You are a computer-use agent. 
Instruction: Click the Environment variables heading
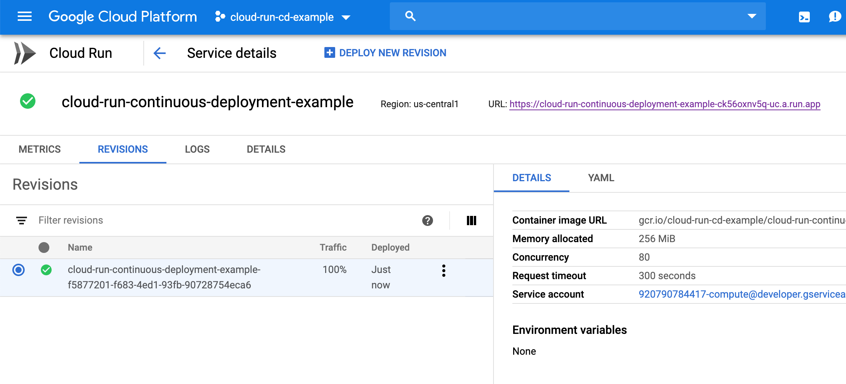[x=569, y=330]
